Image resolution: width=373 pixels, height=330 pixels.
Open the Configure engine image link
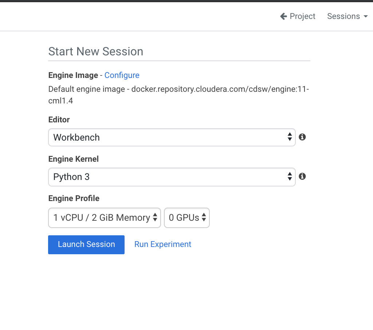tap(122, 75)
